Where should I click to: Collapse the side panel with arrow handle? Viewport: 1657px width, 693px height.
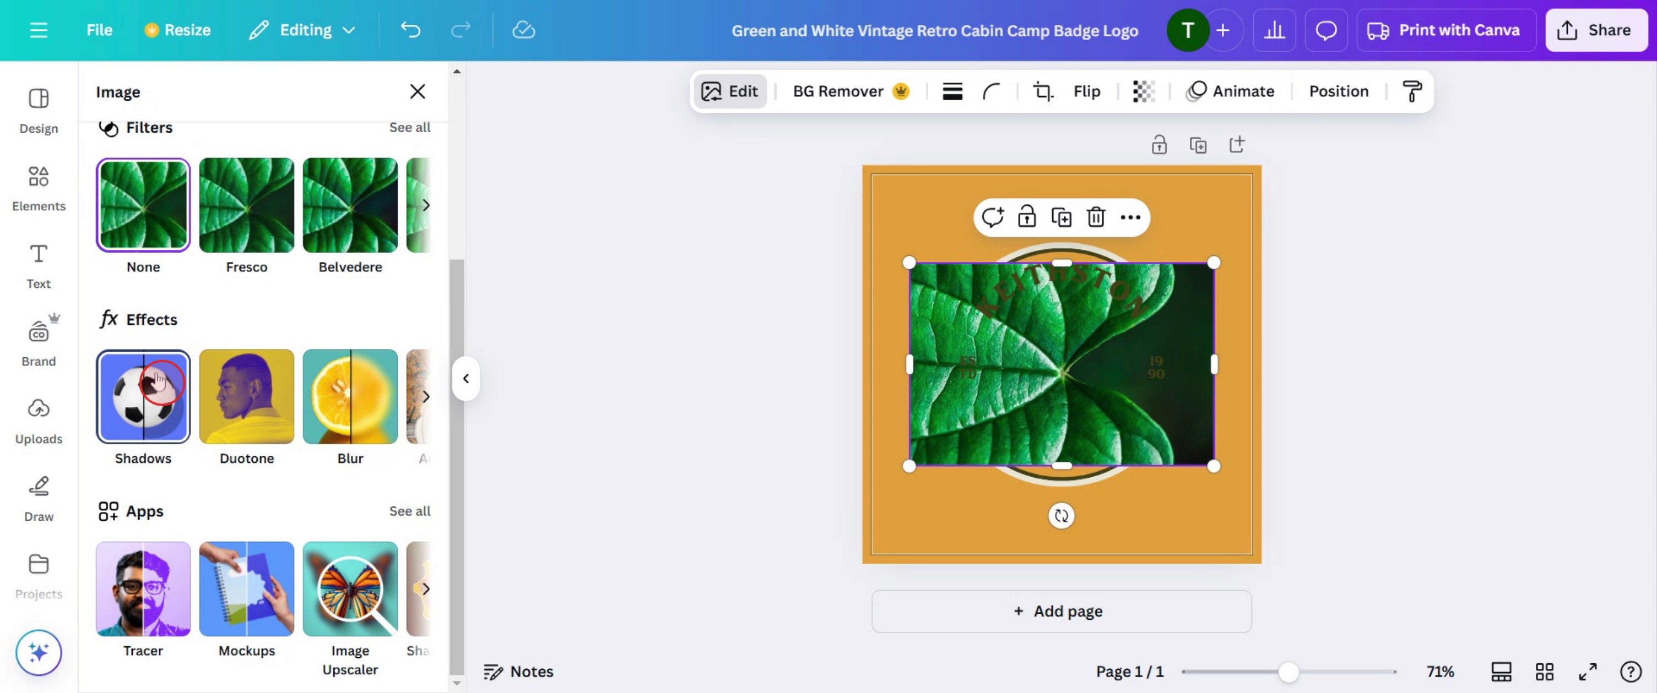pyautogui.click(x=465, y=379)
